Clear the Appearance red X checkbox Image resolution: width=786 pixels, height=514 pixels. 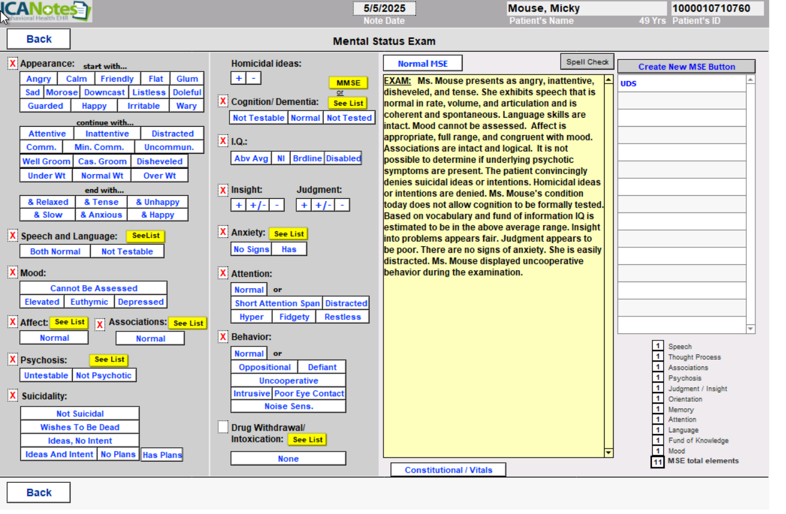13,64
